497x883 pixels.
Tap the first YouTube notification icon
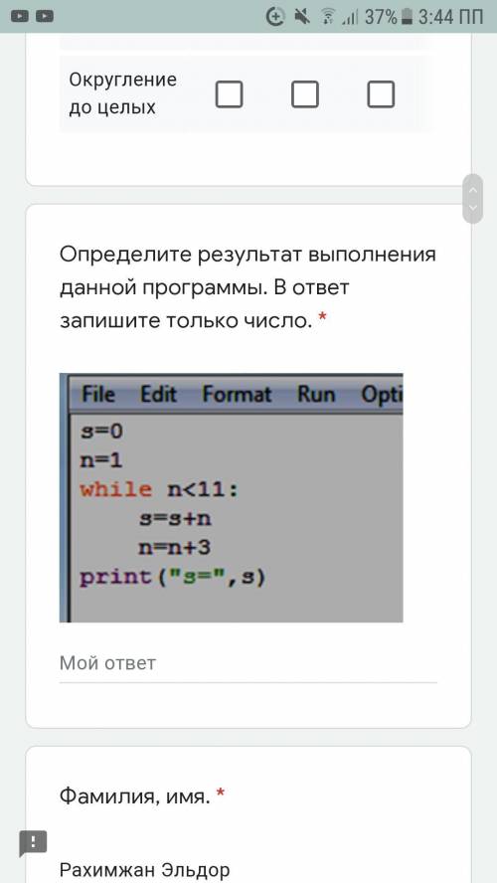[x=20, y=17]
